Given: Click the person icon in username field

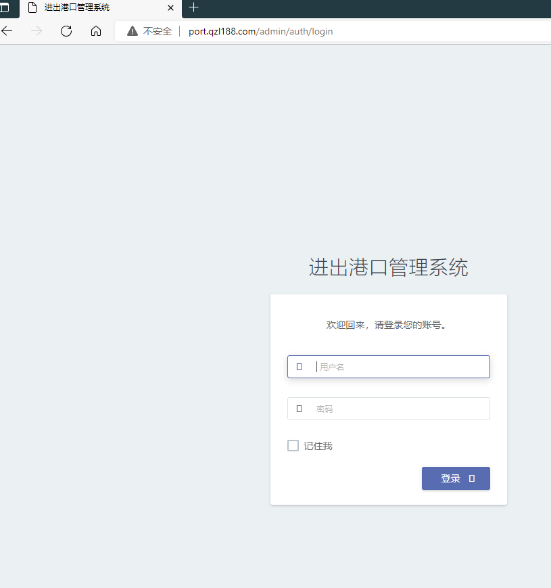Looking at the screenshot, I should pyautogui.click(x=300, y=366).
